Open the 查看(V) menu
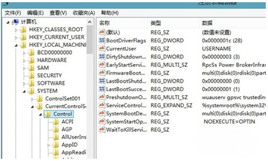The height and width of the screenshot is (161, 268). 58,13
